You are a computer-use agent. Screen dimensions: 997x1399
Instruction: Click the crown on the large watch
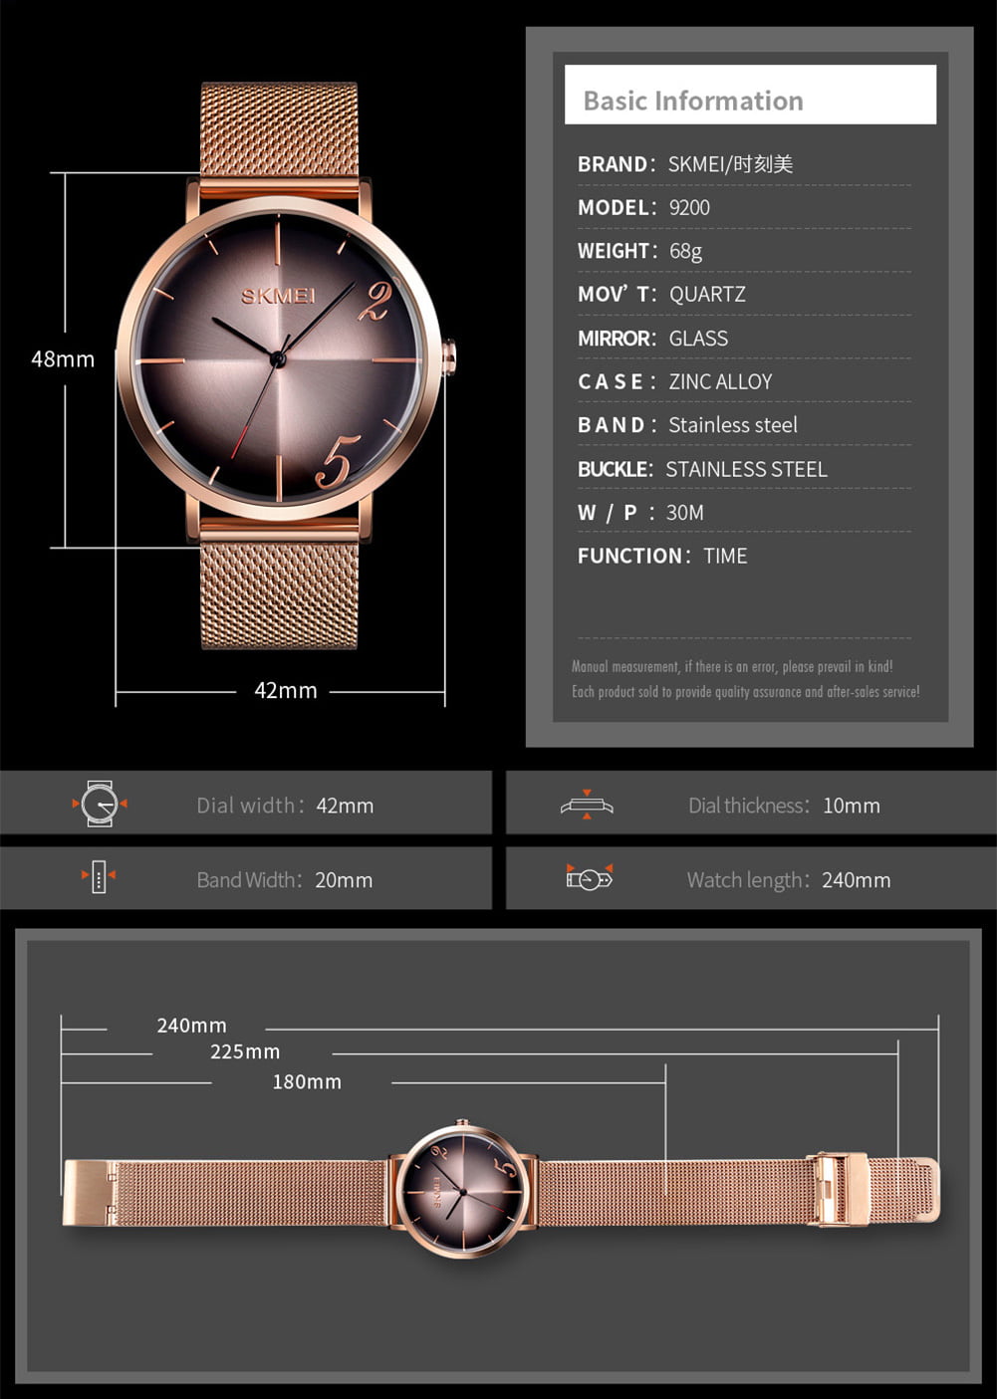(x=449, y=356)
